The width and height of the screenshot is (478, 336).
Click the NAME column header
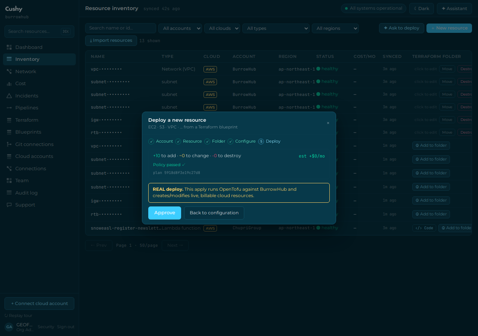[x=98, y=56]
